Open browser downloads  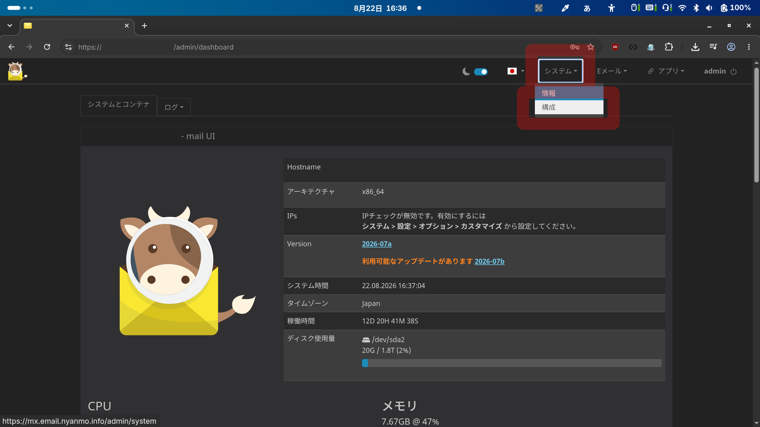coord(695,47)
